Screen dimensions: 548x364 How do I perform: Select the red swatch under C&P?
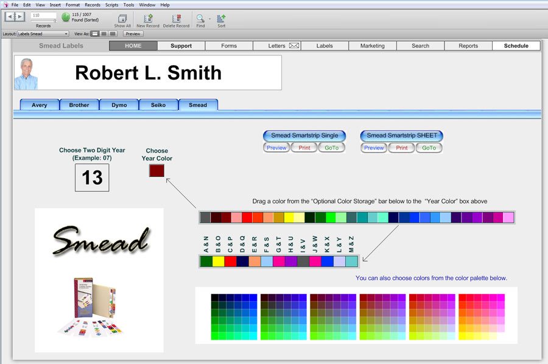click(x=230, y=261)
